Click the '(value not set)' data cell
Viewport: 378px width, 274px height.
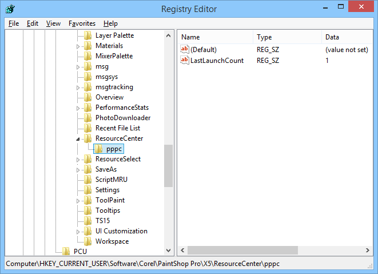pos(347,50)
